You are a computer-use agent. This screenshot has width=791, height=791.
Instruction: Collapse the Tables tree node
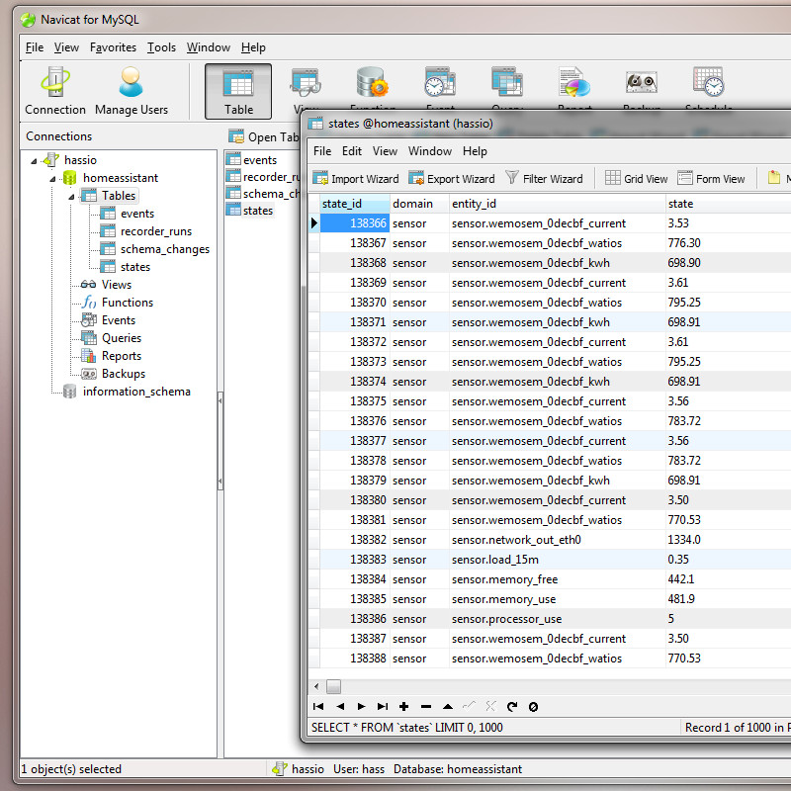(71, 196)
